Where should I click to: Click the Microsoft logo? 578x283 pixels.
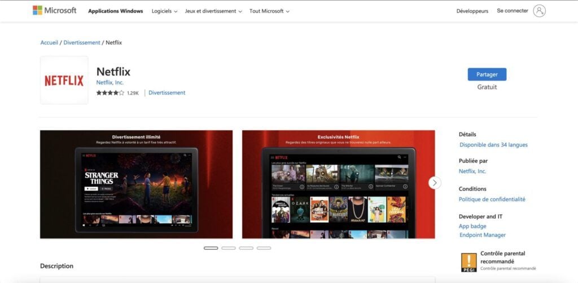pos(55,10)
